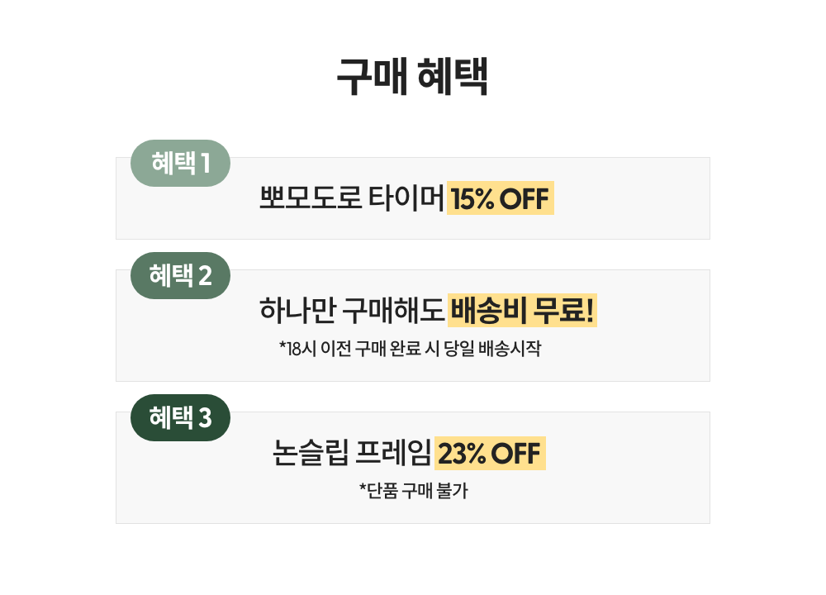Select the 혜택 3 badge
The image size is (826, 595).
180,418
